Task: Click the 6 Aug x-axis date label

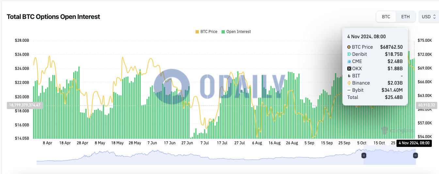Action: (x=257, y=143)
